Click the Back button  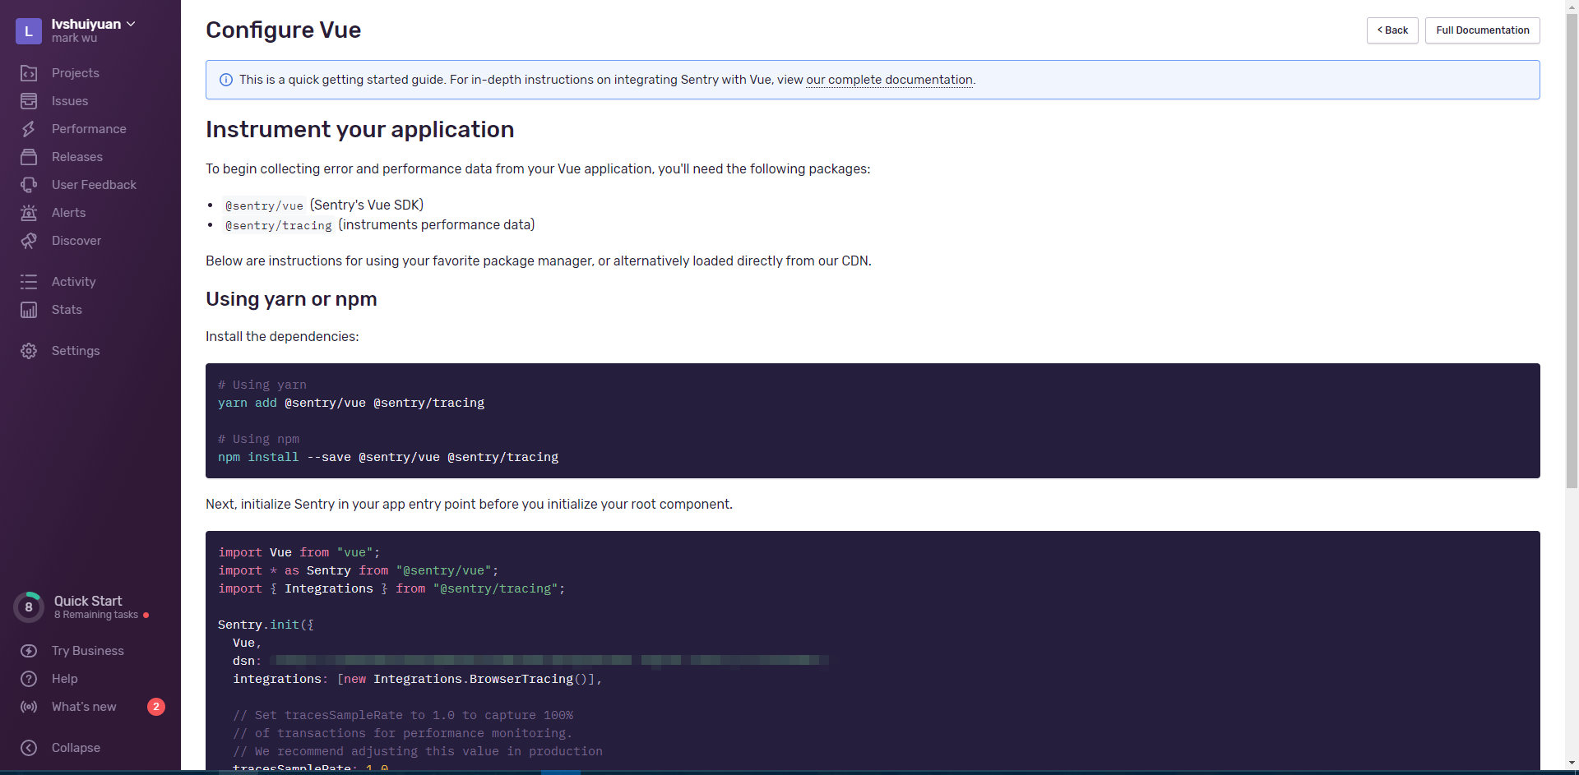click(x=1392, y=30)
